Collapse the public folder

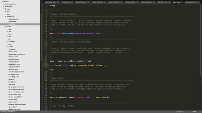pyautogui.click(x=5, y=26)
